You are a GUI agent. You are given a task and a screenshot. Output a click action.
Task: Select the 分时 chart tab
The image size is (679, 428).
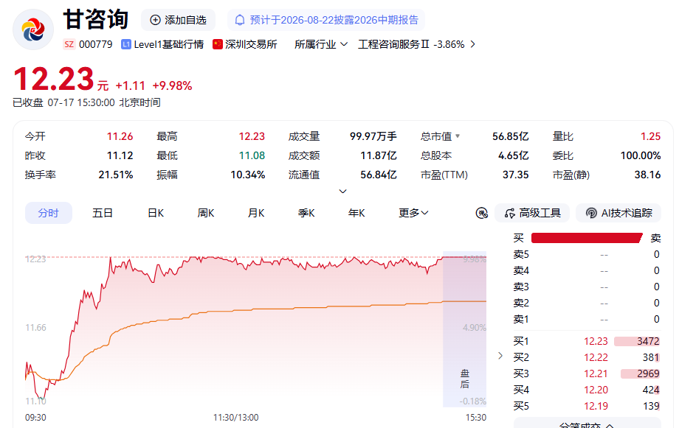[49, 213]
